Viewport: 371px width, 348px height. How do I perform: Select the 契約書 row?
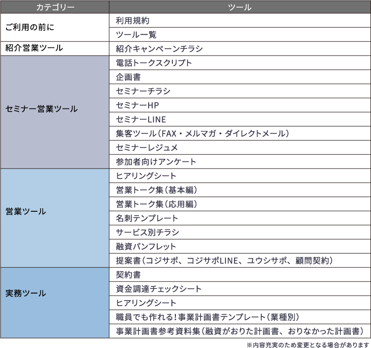click(240, 274)
